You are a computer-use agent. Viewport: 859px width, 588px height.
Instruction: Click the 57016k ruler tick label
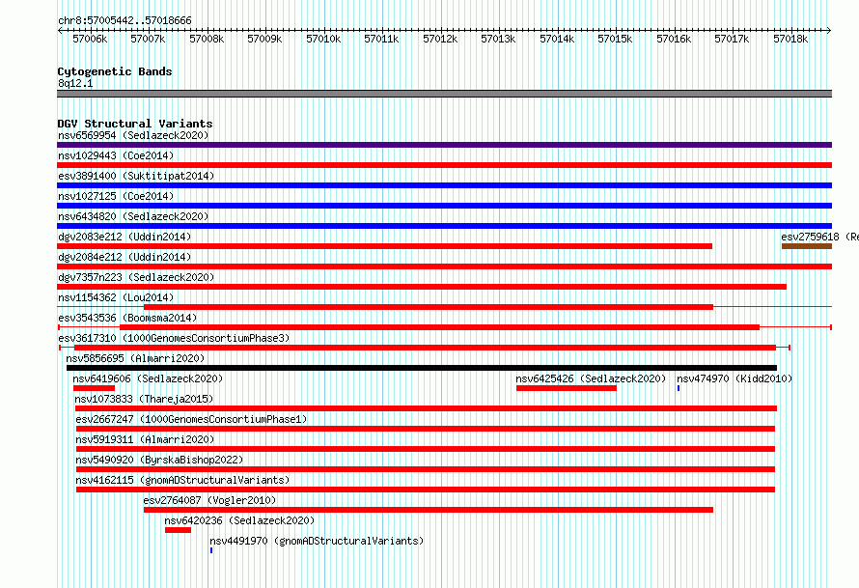674,39
